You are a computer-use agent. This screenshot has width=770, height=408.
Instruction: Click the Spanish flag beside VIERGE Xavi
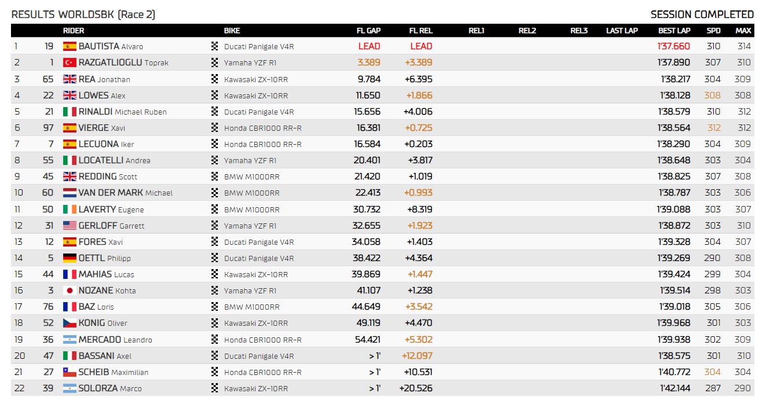(x=70, y=128)
